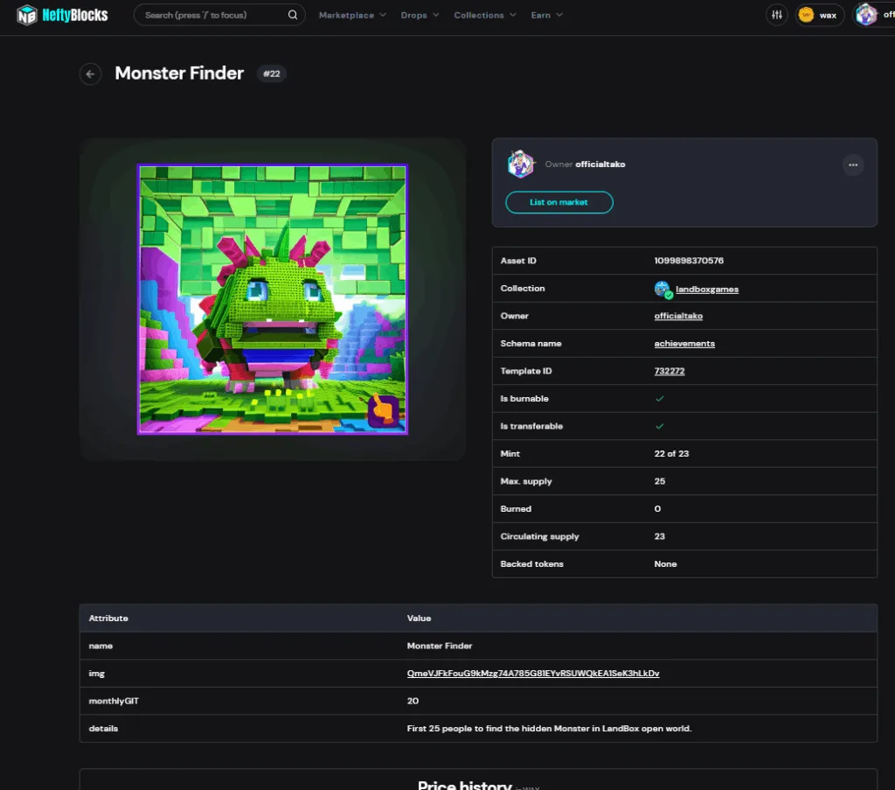The width and height of the screenshot is (895, 790).
Task: Click the name attribute value Monster Finder
Action: click(440, 646)
